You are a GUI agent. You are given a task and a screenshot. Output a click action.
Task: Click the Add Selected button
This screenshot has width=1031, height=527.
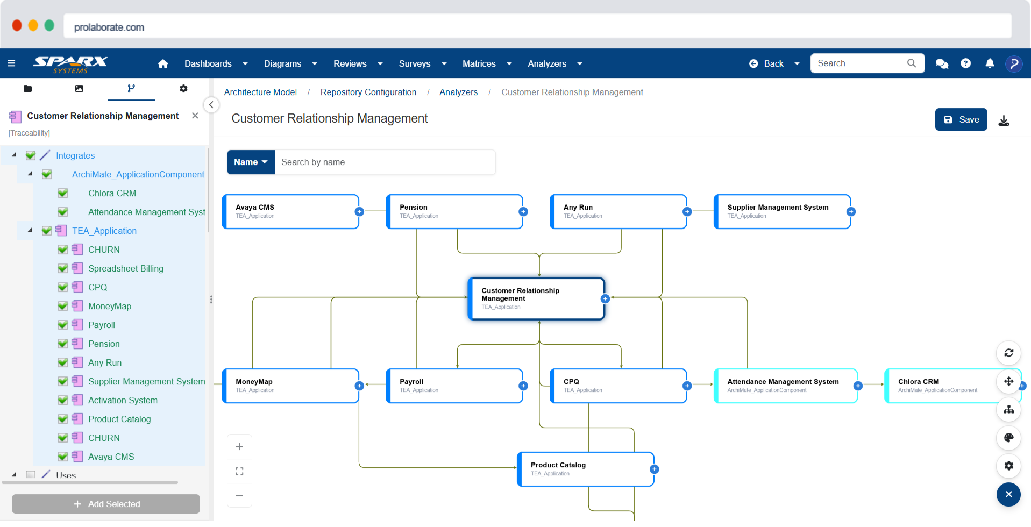pyautogui.click(x=106, y=504)
